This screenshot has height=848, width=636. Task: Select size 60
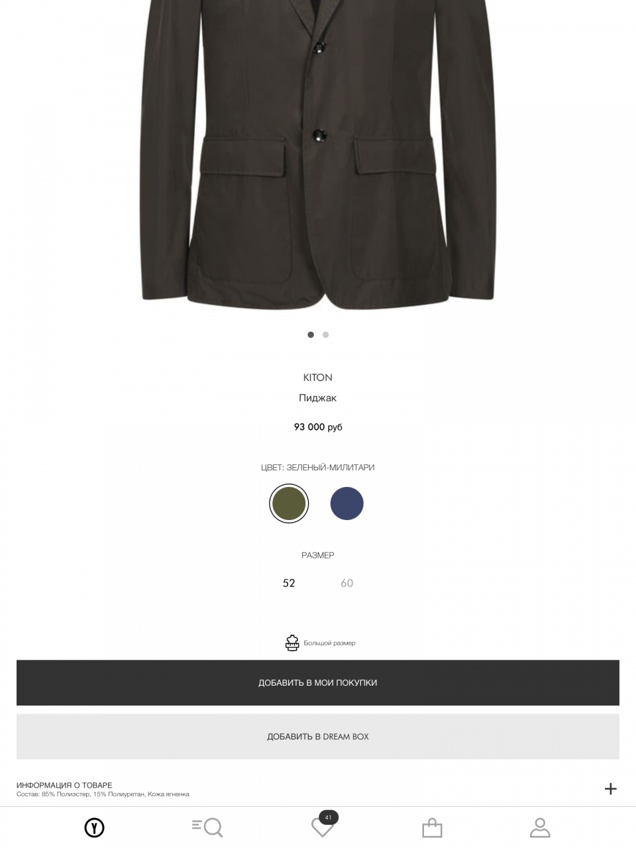point(347,583)
